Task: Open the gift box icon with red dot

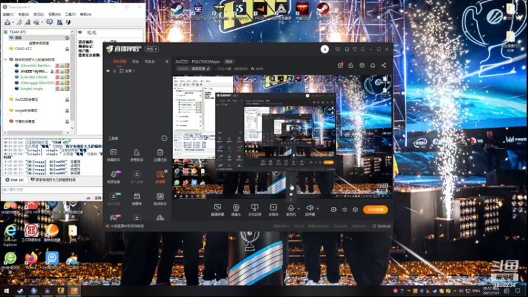Action: click(341, 65)
